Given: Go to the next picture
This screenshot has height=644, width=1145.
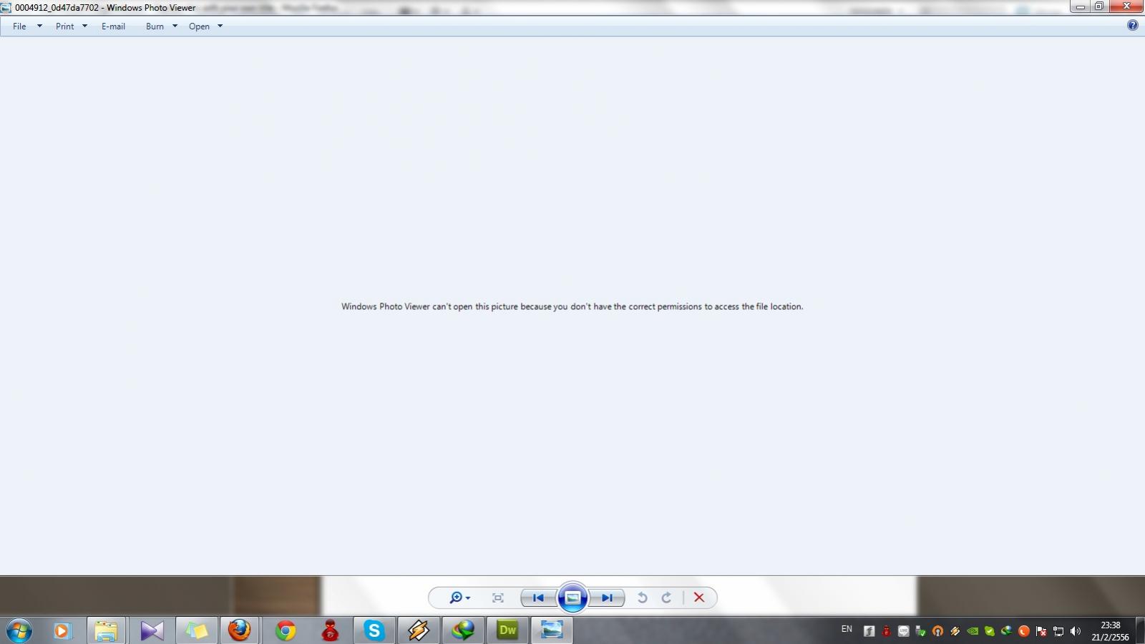Looking at the screenshot, I should point(607,597).
